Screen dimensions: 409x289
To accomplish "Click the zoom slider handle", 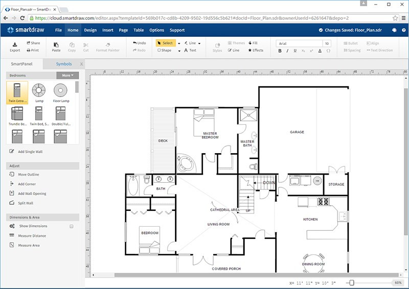I will (351, 282).
